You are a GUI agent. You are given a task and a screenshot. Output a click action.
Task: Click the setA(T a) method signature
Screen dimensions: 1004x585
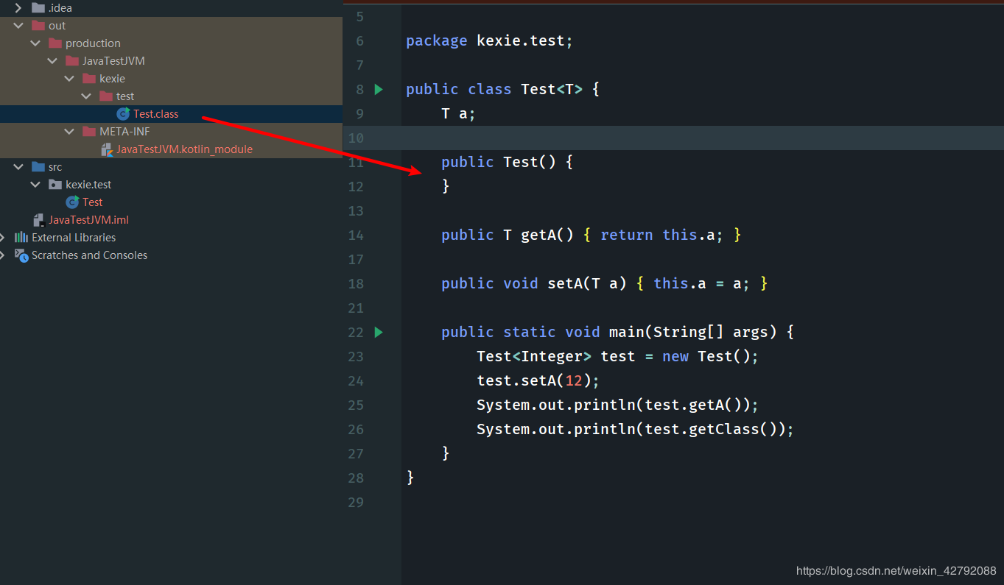[587, 284]
